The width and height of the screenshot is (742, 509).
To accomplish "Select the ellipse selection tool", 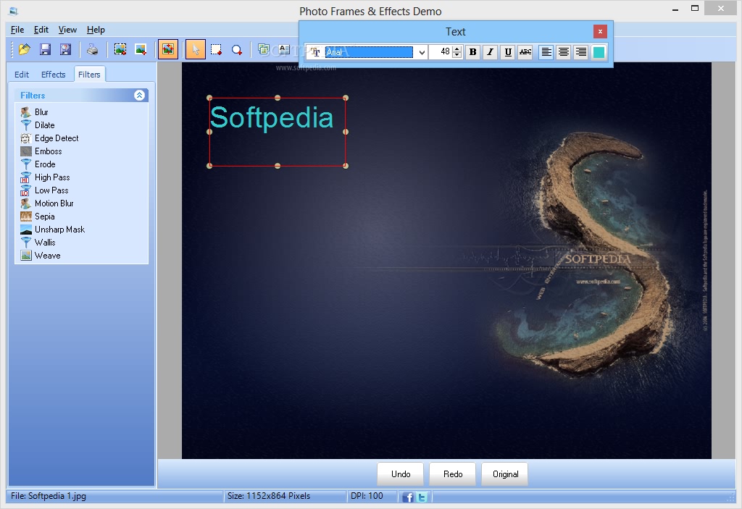I will pos(237,49).
